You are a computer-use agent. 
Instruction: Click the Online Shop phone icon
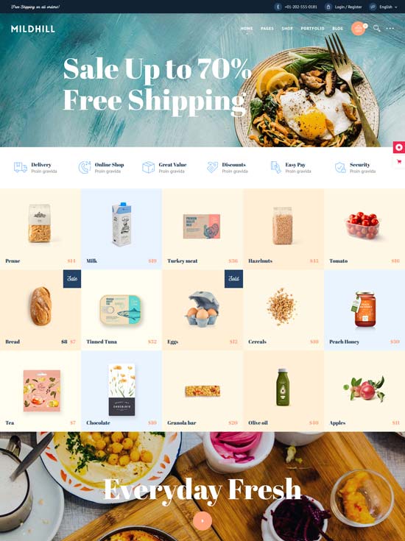pyautogui.click(x=84, y=167)
